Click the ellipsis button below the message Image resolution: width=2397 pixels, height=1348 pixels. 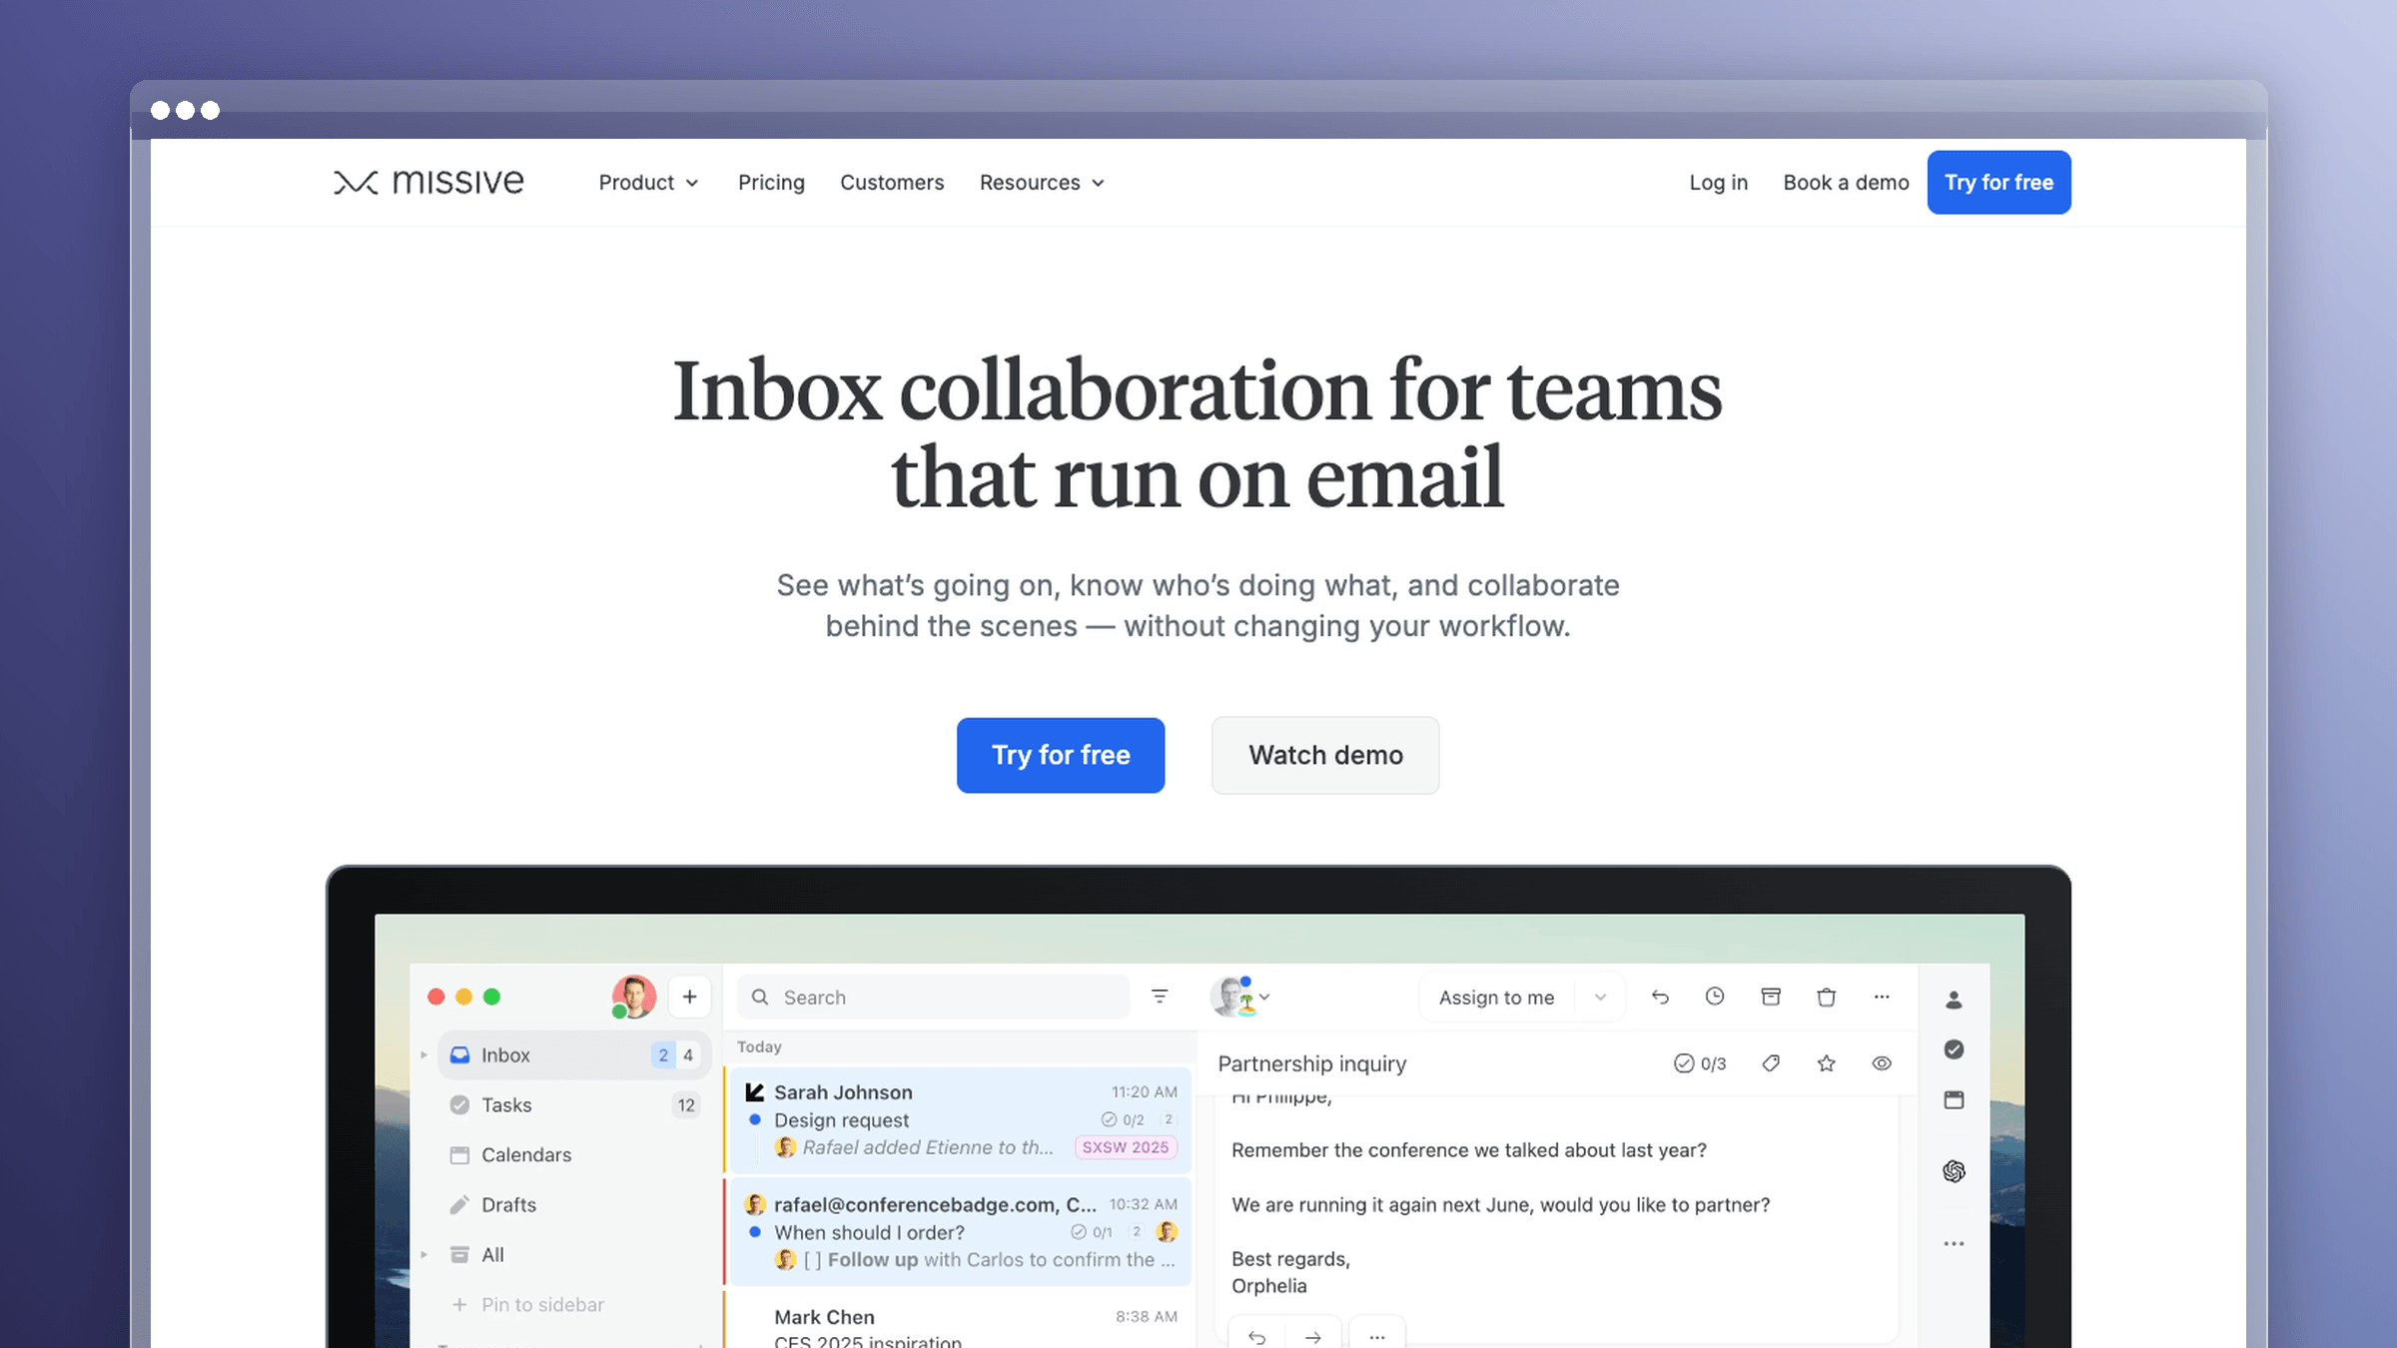click(x=1377, y=1336)
